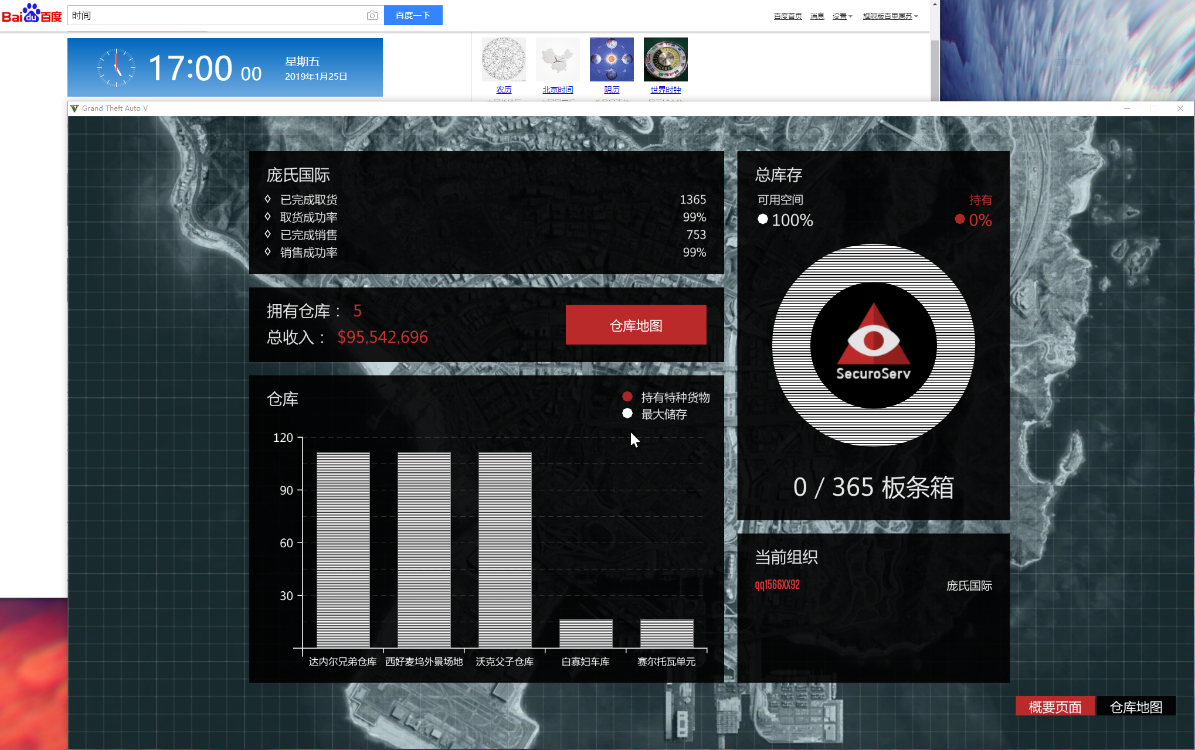Click the analog clock icon in time widget

[x=116, y=68]
